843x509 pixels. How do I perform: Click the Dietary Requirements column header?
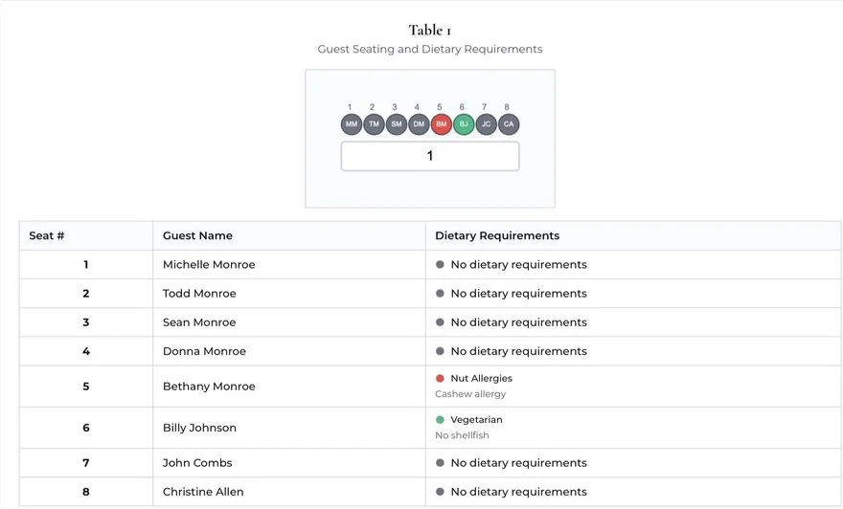(x=497, y=235)
